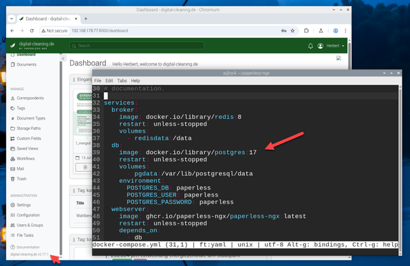This screenshot has width=410, height=266.
Task: Click the Not secure site indicator
Action: [54, 31]
